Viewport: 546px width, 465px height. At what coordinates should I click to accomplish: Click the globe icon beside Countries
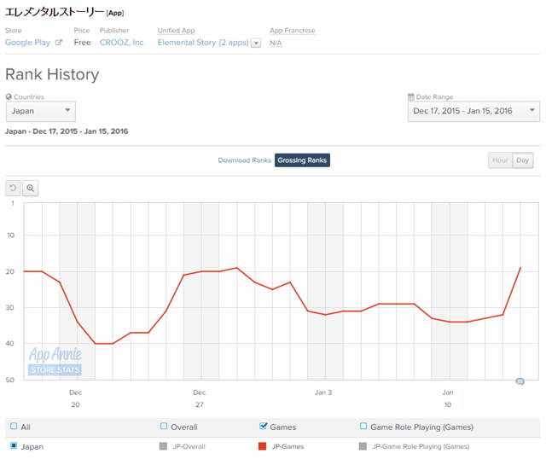click(x=9, y=97)
